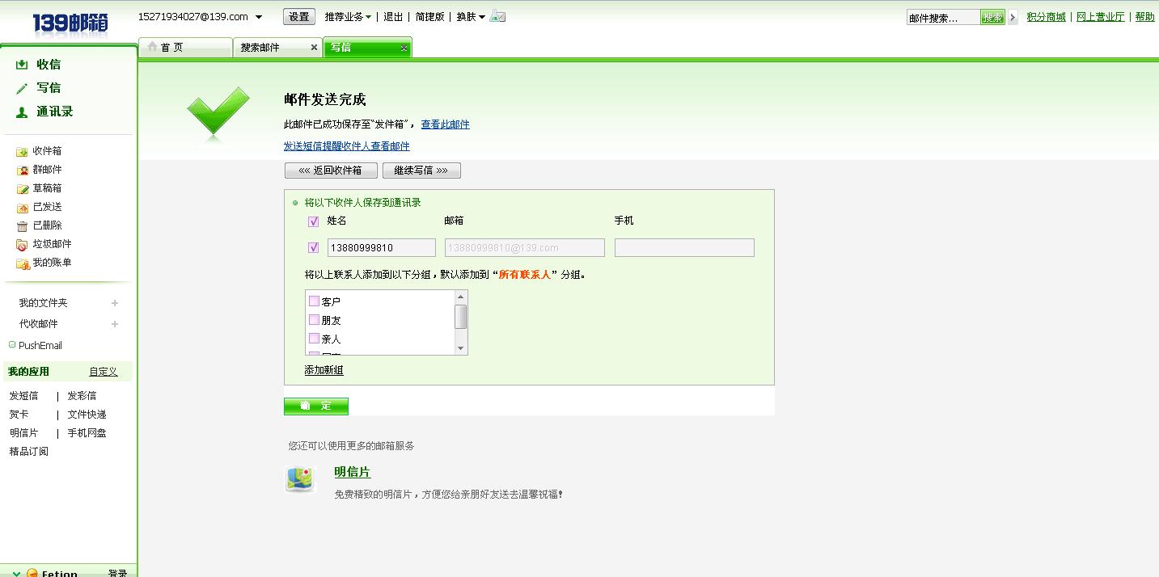Open the 网上营业厅 link
This screenshot has height=577, width=1159.
1101,17
